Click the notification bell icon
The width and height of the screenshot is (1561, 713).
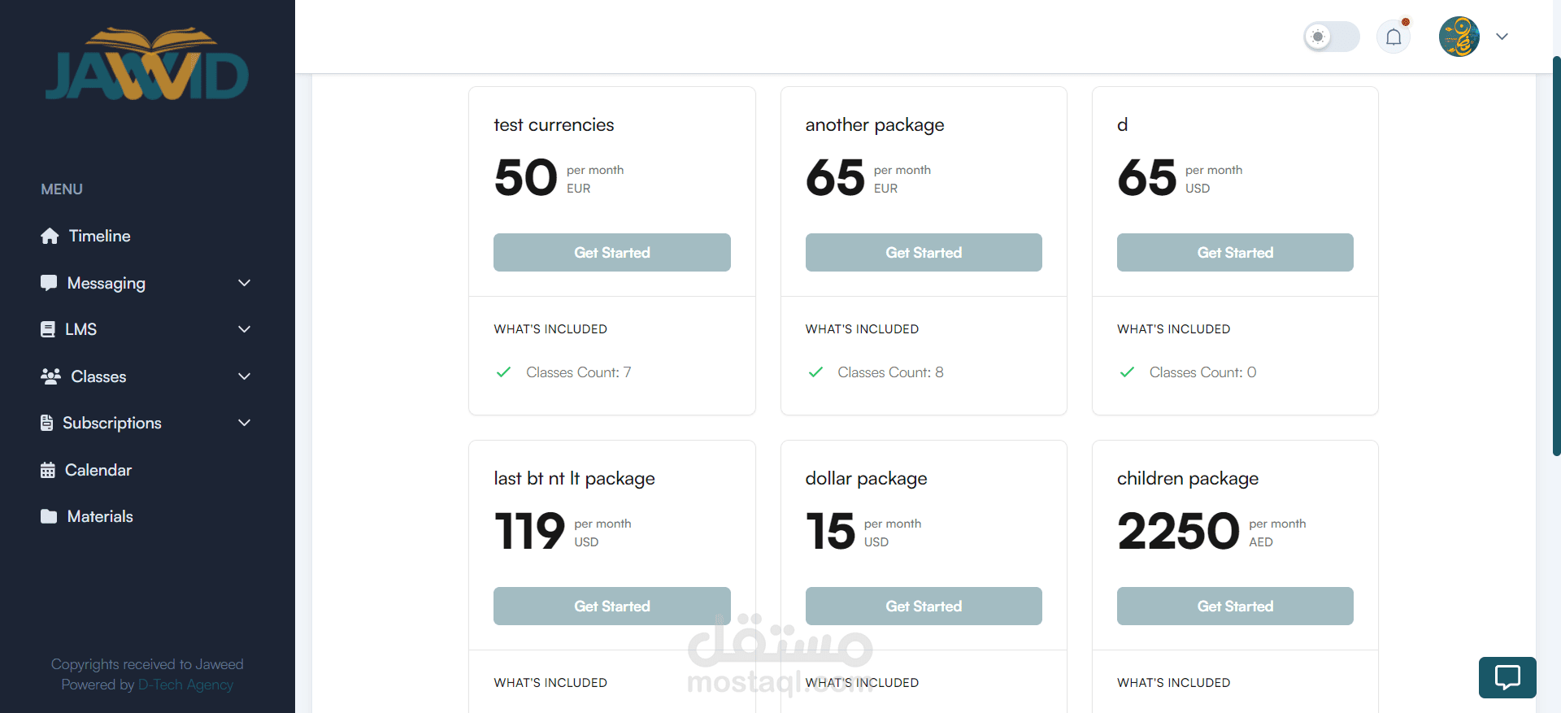[x=1394, y=37]
